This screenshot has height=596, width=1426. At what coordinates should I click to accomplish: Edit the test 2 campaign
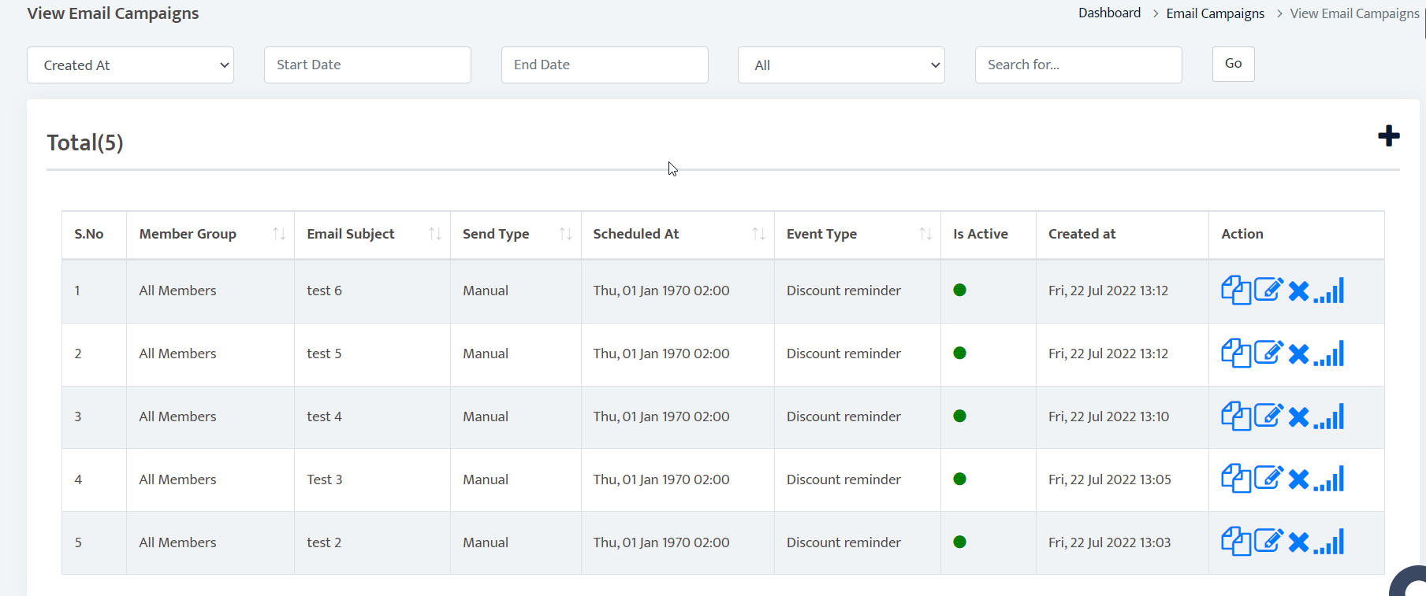pos(1269,541)
